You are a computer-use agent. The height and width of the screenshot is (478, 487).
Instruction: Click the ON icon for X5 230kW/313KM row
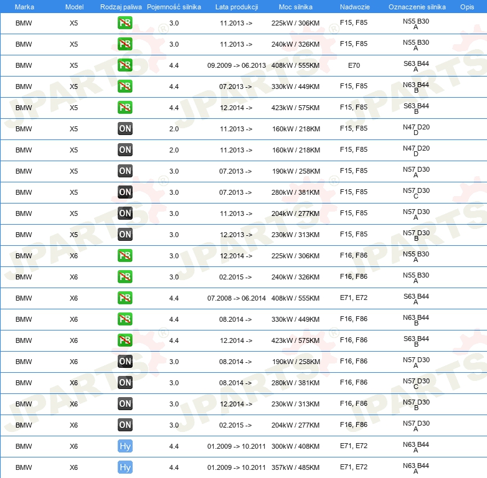pyautogui.click(x=125, y=235)
